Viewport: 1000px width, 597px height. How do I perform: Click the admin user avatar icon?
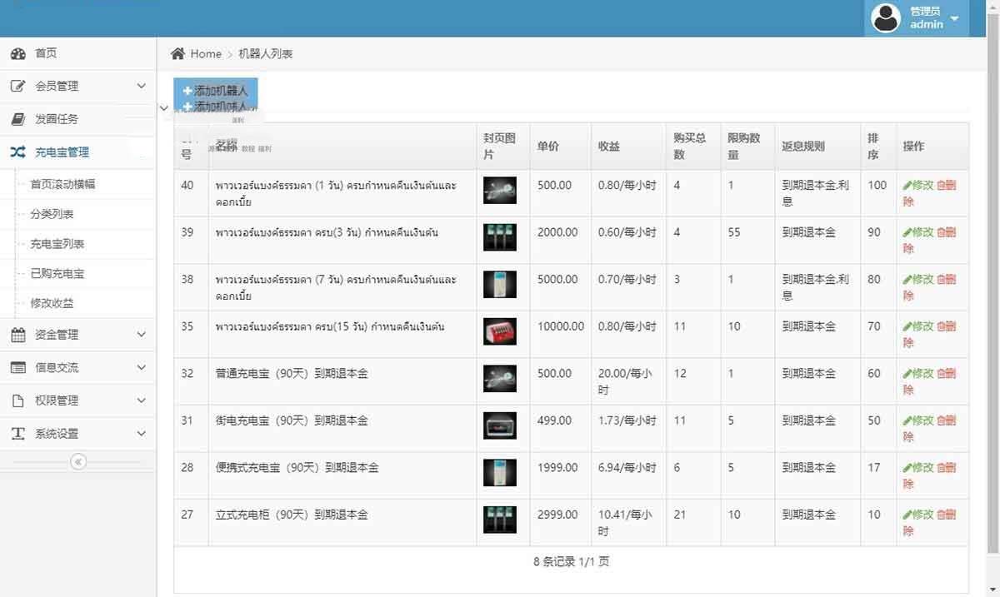886,17
